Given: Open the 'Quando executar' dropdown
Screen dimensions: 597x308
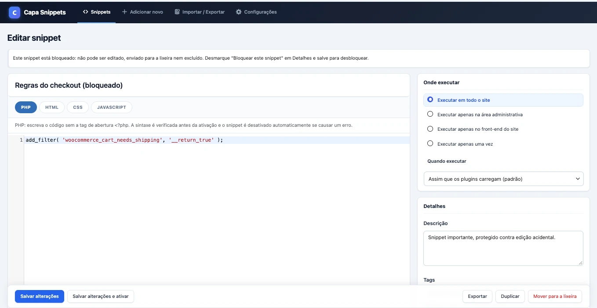Looking at the screenshot, I should 503,179.
